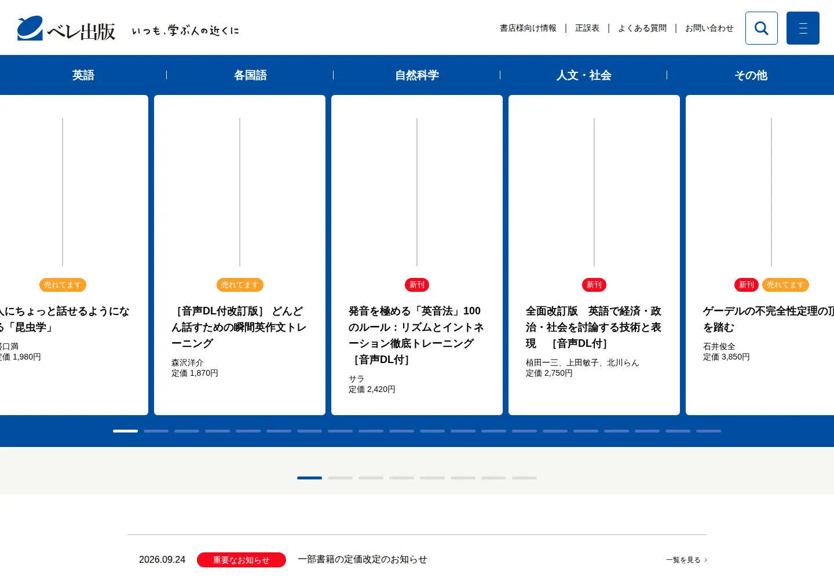Open ゲーデルの不完全性定理 book title
This screenshot has width=834, height=579.
coord(769,319)
